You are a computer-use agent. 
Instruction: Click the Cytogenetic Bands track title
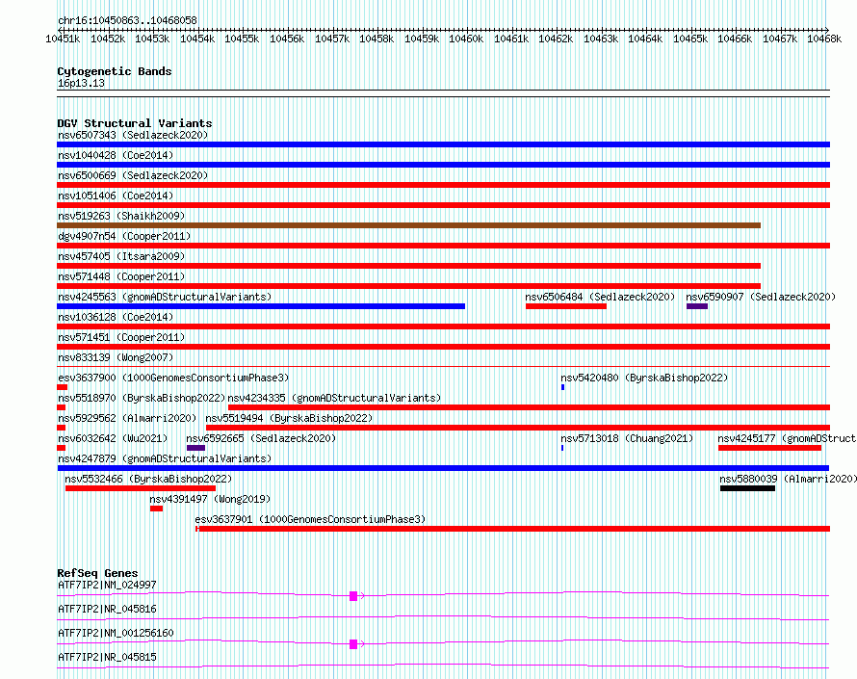(115, 71)
